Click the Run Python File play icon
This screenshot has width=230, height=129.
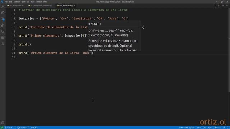coord(219,6)
